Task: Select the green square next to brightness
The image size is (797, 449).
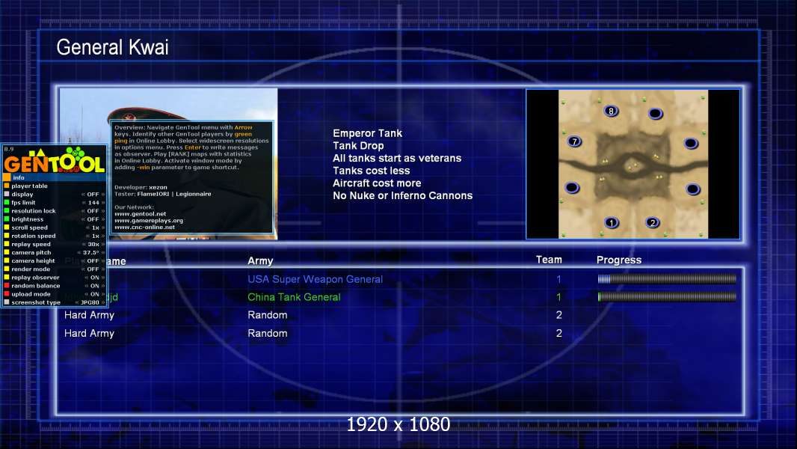Action: [7, 219]
